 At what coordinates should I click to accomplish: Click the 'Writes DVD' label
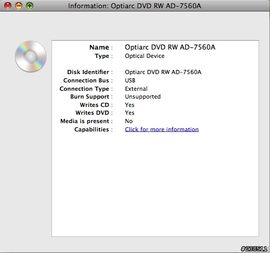click(92, 113)
